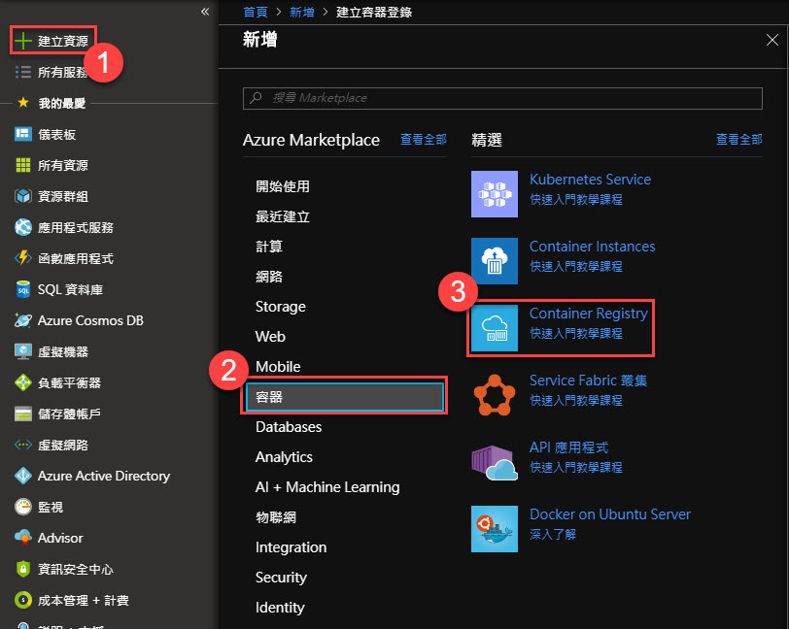Click the Function Apps lightning icon (函數應用程式)
Viewport: 789px width, 629px height.
pyautogui.click(x=23, y=258)
